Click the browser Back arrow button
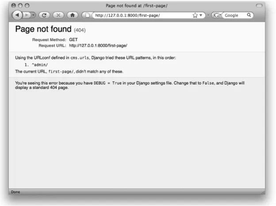This screenshot has height=206, width=276. click(17, 15)
